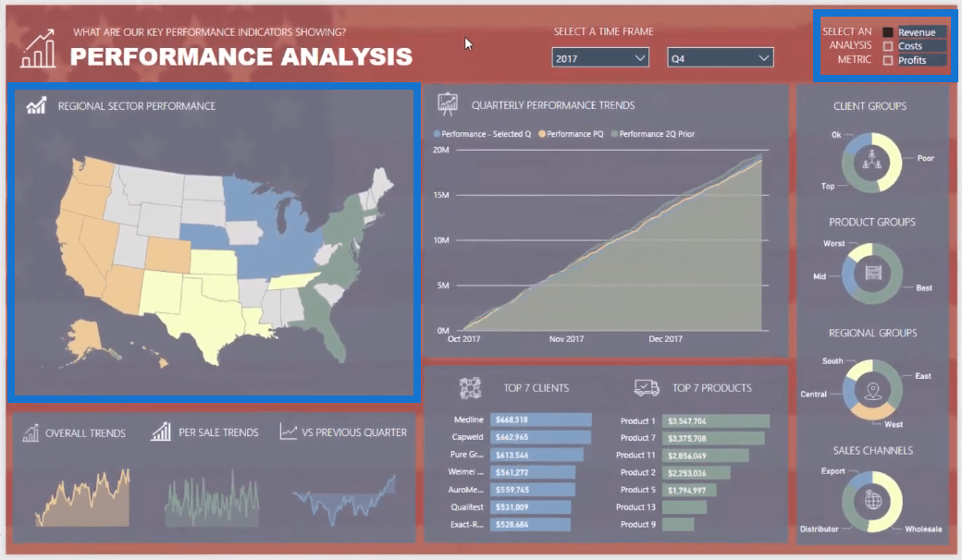962x560 pixels.
Task: Click the Nov 2017 axis label
Action: pos(566,339)
